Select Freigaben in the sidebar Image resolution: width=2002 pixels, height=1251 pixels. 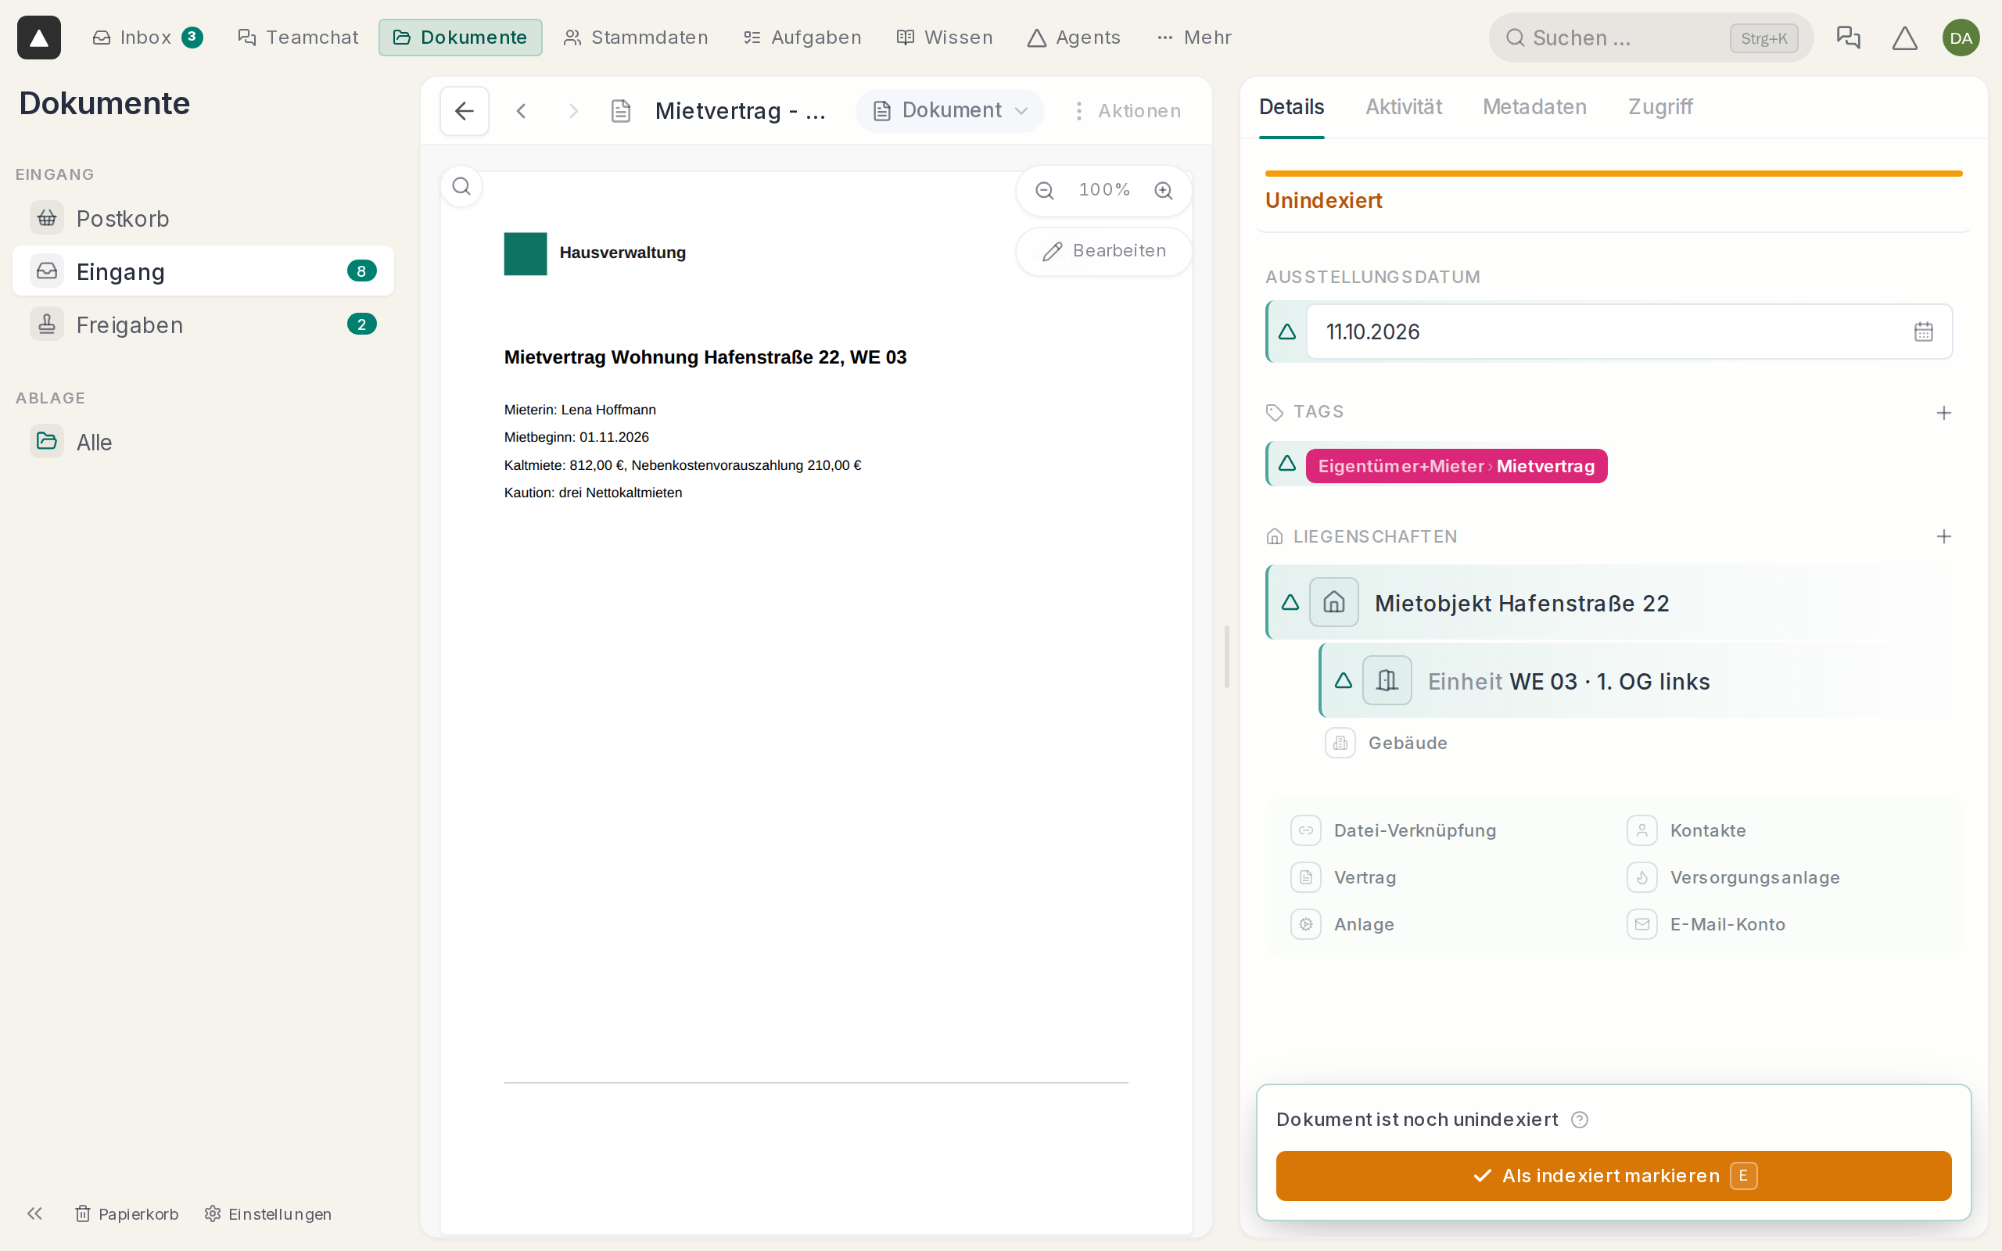pos(203,324)
